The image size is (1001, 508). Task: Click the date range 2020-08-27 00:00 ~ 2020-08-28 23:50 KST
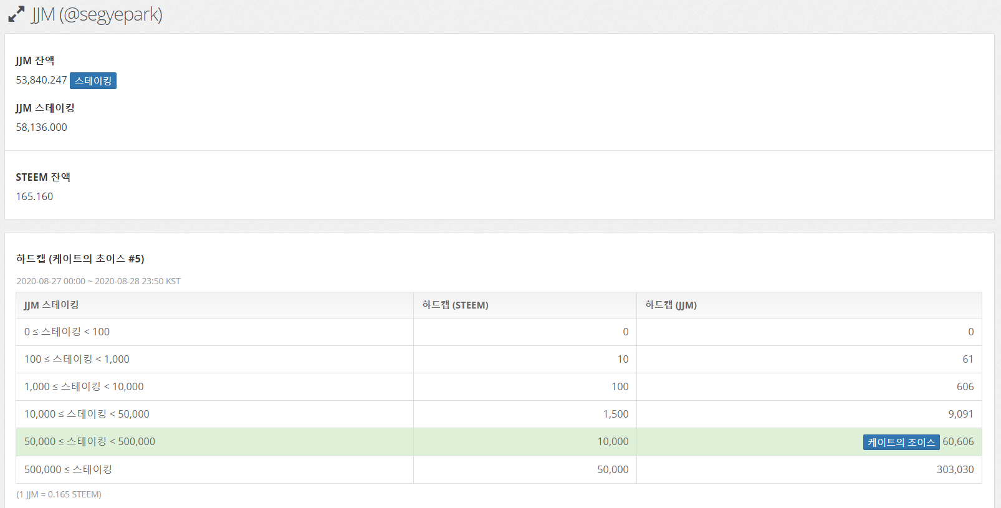click(98, 281)
